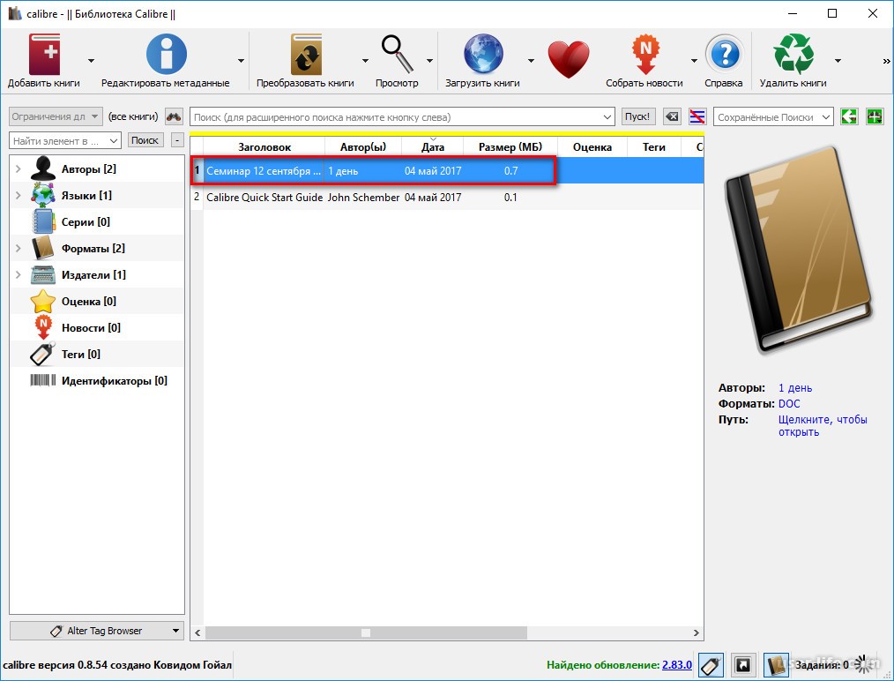This screenshot has height=681, width=894.
Task: Open the Alter Tag Browser menu
Action: pos(97,631)
